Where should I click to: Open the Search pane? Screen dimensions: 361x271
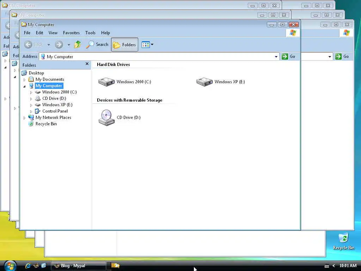(97, 44)
